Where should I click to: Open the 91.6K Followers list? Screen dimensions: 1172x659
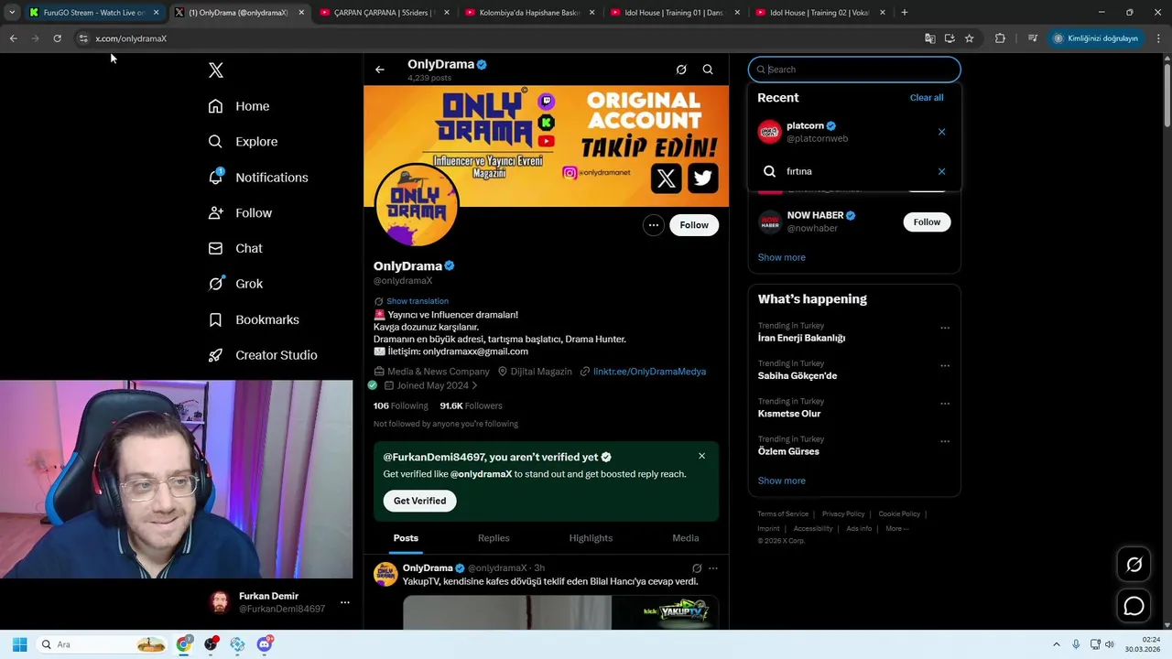click(x=471, y=405)
